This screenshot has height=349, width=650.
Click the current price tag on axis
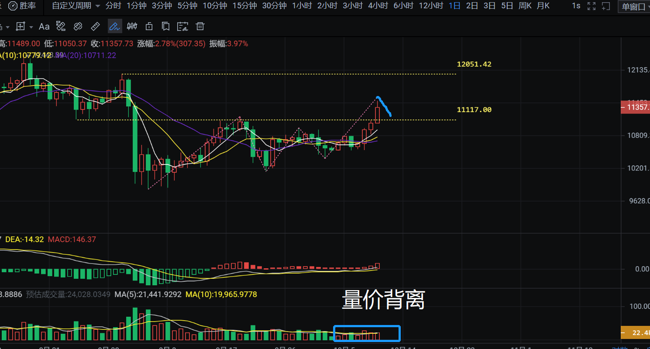(x=635, y=107)
